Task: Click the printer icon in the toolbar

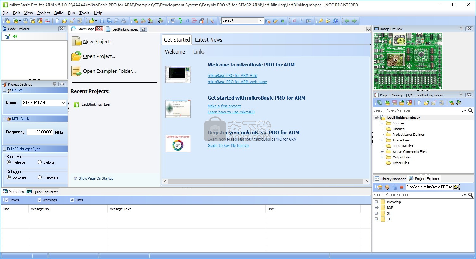Action: coord(124,21)
